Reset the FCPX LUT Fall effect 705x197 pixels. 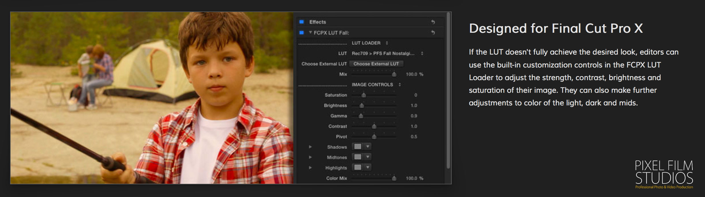point(433,32)
